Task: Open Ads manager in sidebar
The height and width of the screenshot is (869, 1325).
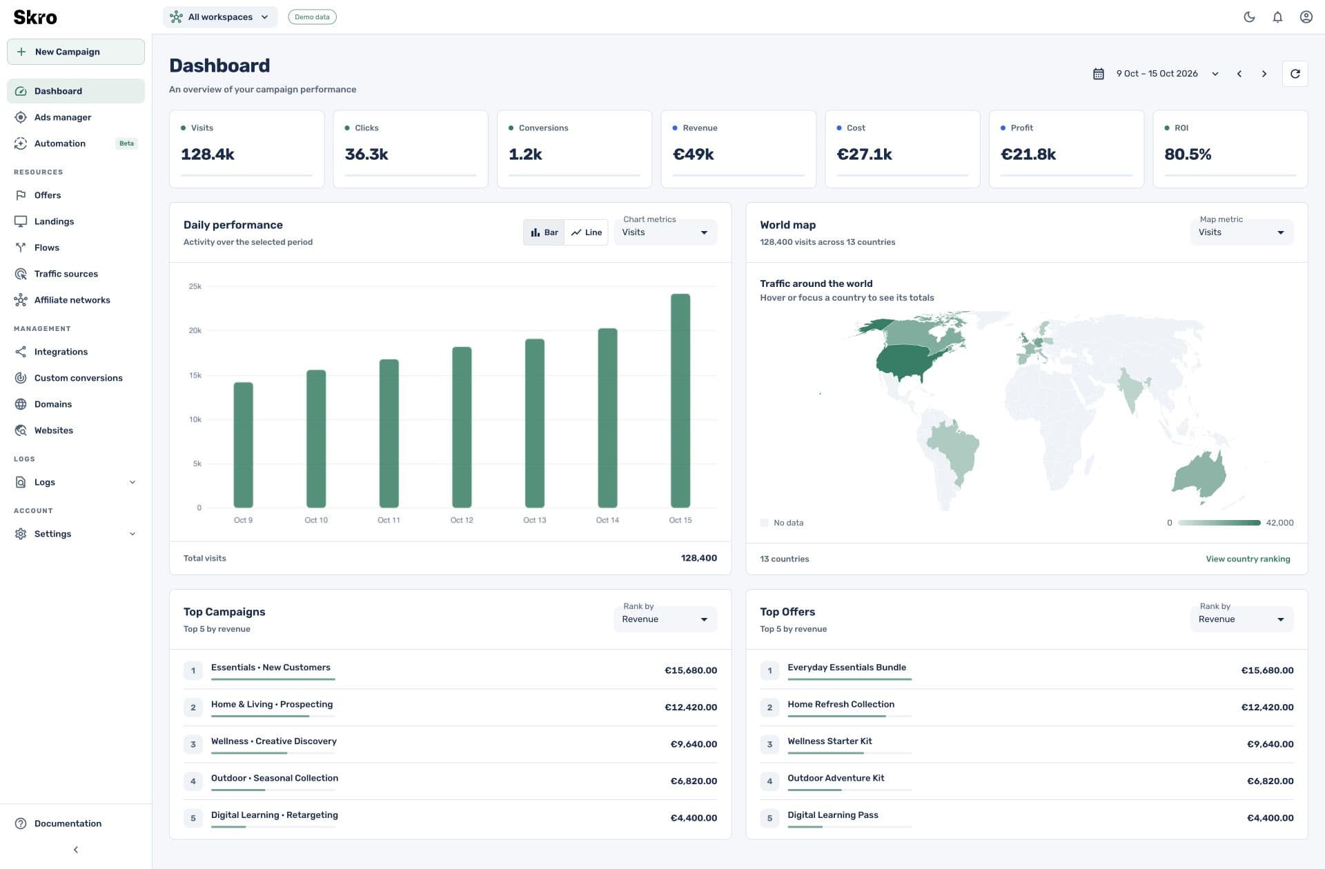Action: [x=76, y=117]
